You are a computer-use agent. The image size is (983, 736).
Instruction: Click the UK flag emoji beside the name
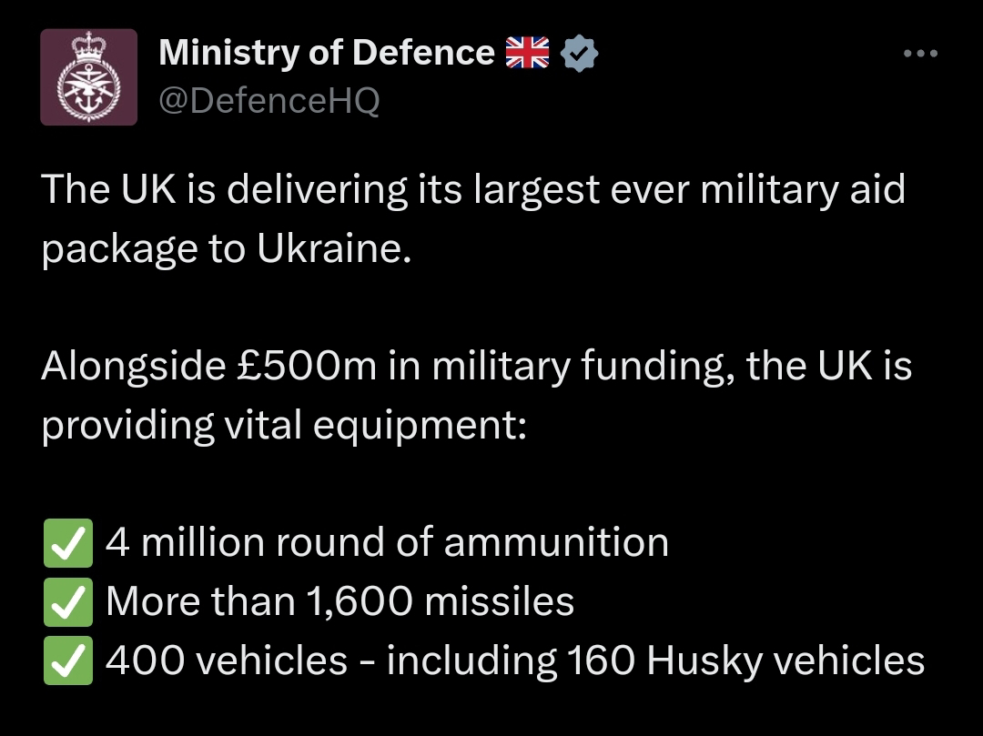tap(527, 53)
